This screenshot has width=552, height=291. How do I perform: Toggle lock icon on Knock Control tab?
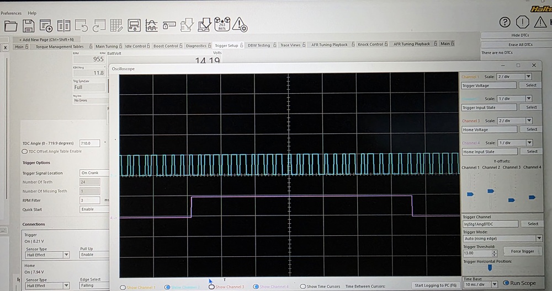(386, 44)
